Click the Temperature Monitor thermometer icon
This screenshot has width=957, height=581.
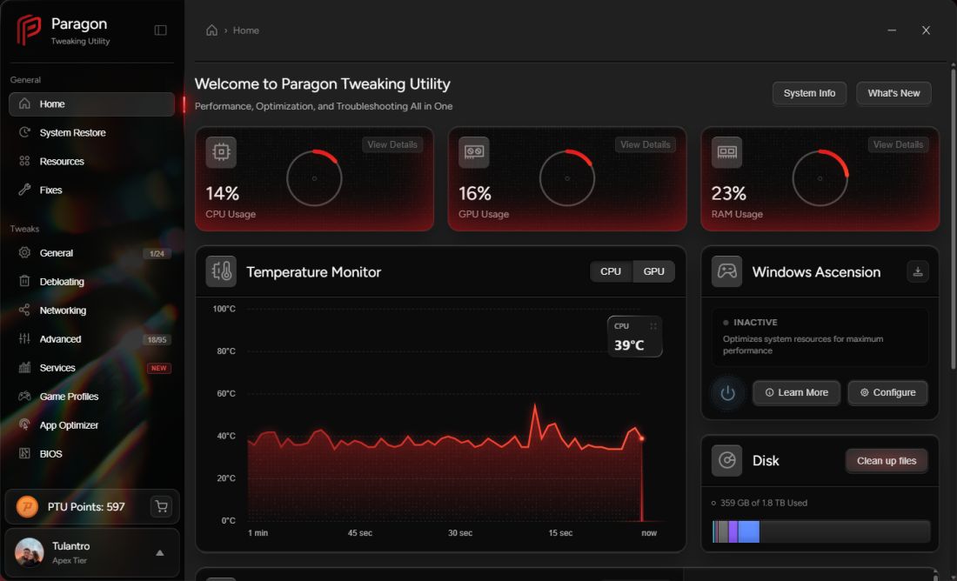[x=221, y=271]
